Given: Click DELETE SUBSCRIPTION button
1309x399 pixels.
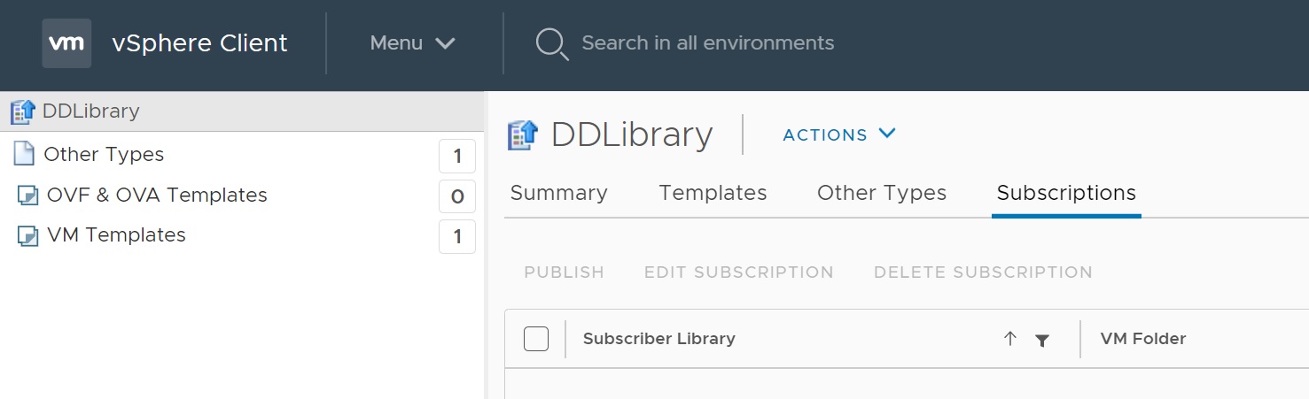Looking at the screenshot, I should coord(983,272).
